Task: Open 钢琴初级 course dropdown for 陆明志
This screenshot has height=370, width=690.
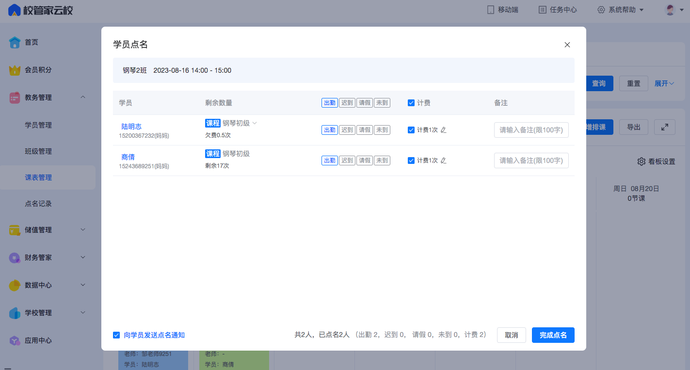Action: click(x=255, y=123)
